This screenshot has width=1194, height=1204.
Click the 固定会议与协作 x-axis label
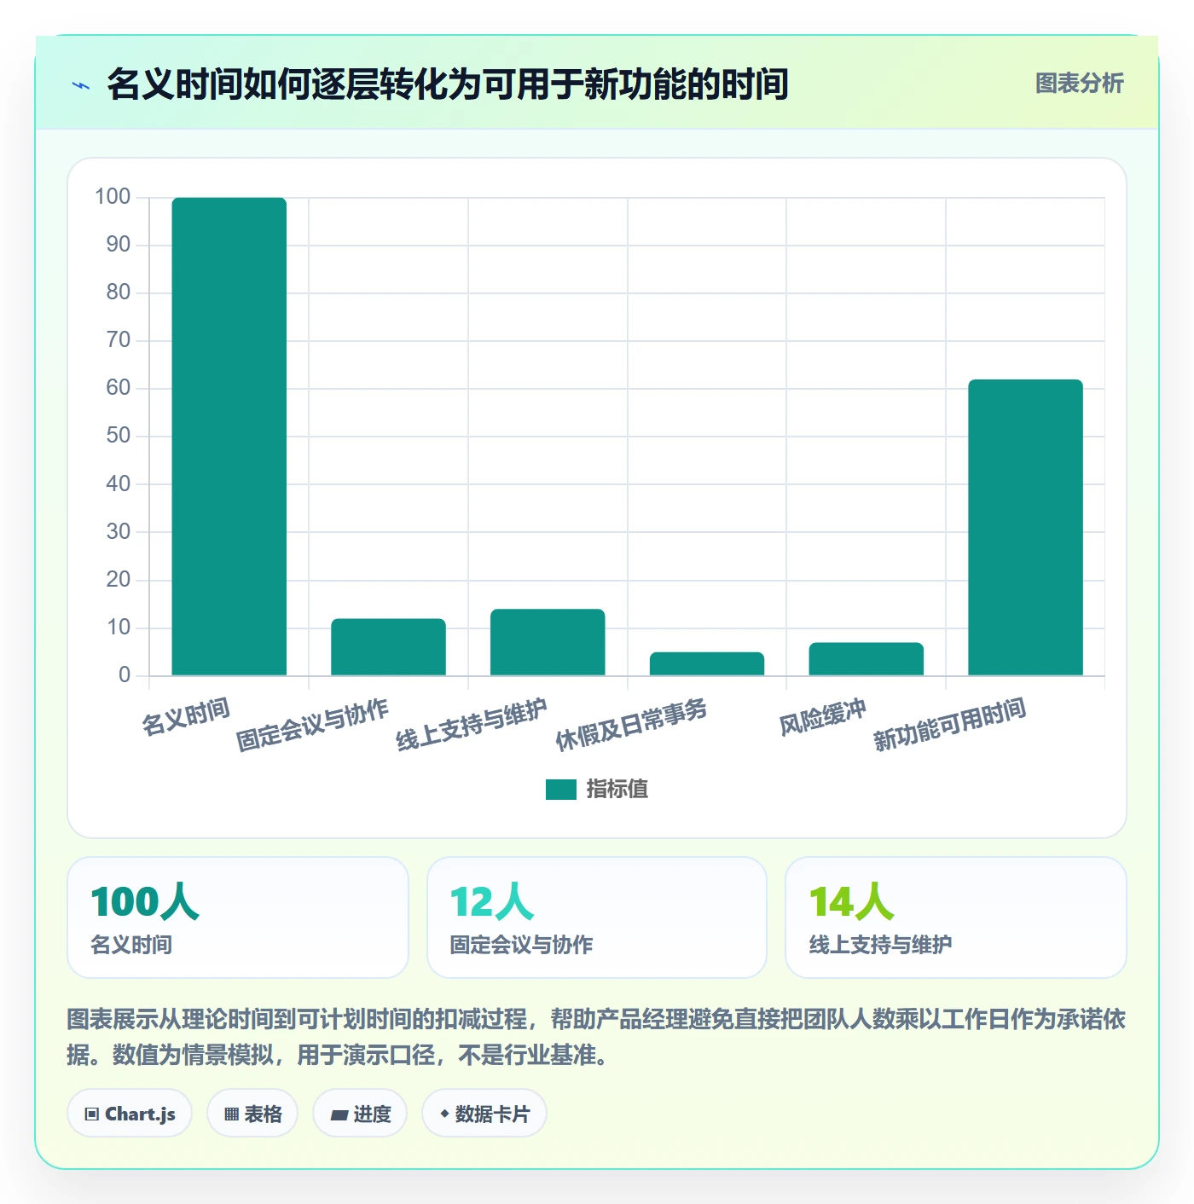pyautogui.click(x=312, y=726)
